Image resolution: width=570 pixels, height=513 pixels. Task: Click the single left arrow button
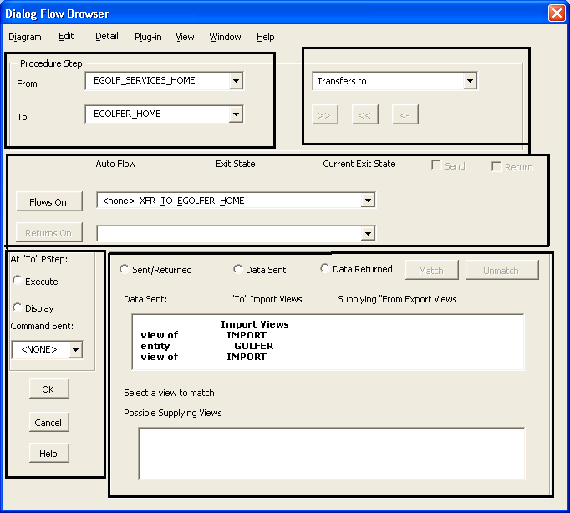coord(405,114)
